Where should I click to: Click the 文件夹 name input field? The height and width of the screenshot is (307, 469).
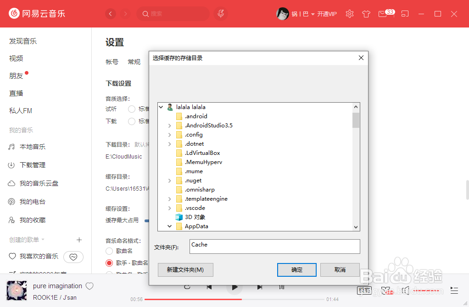(274, 247)
